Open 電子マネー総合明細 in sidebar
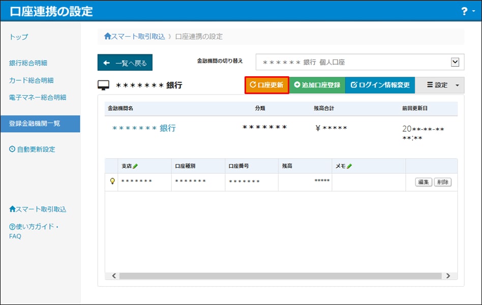Screen dimensions: 482x305 pos(38,98)
